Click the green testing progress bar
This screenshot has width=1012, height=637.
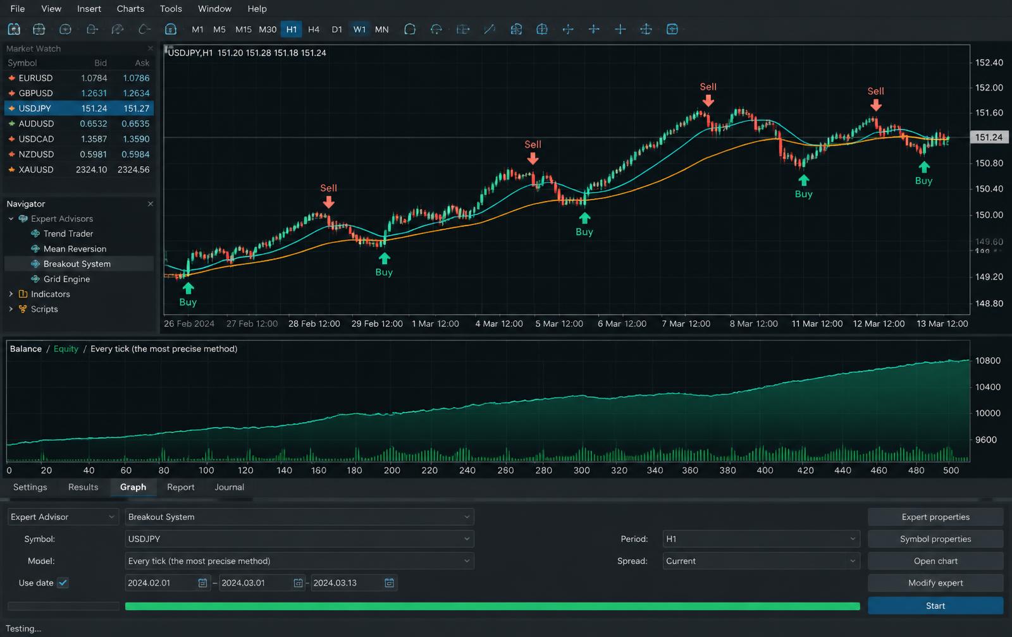click(492, 606)
